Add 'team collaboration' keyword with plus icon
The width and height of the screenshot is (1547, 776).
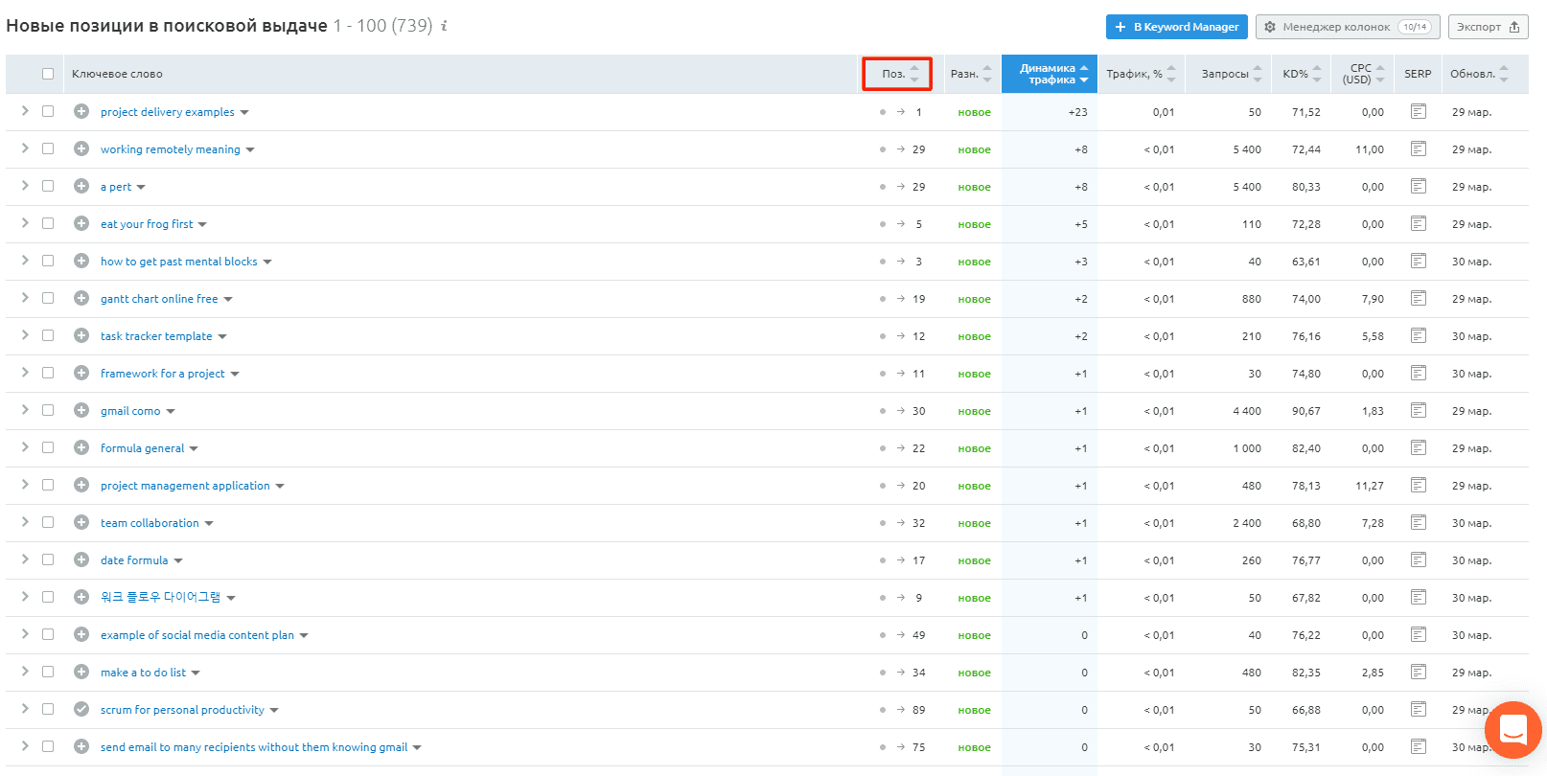[x=81, y=523]
